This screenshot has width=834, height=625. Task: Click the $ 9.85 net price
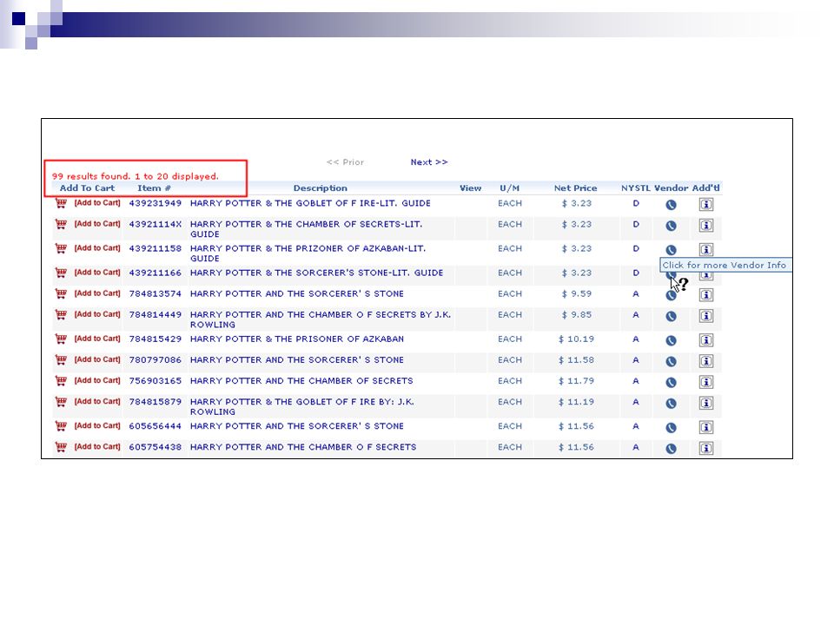click(x=577, y=314)
